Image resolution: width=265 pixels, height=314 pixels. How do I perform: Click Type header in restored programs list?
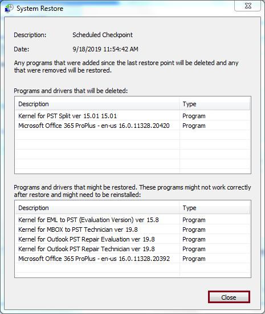point(215,208)
